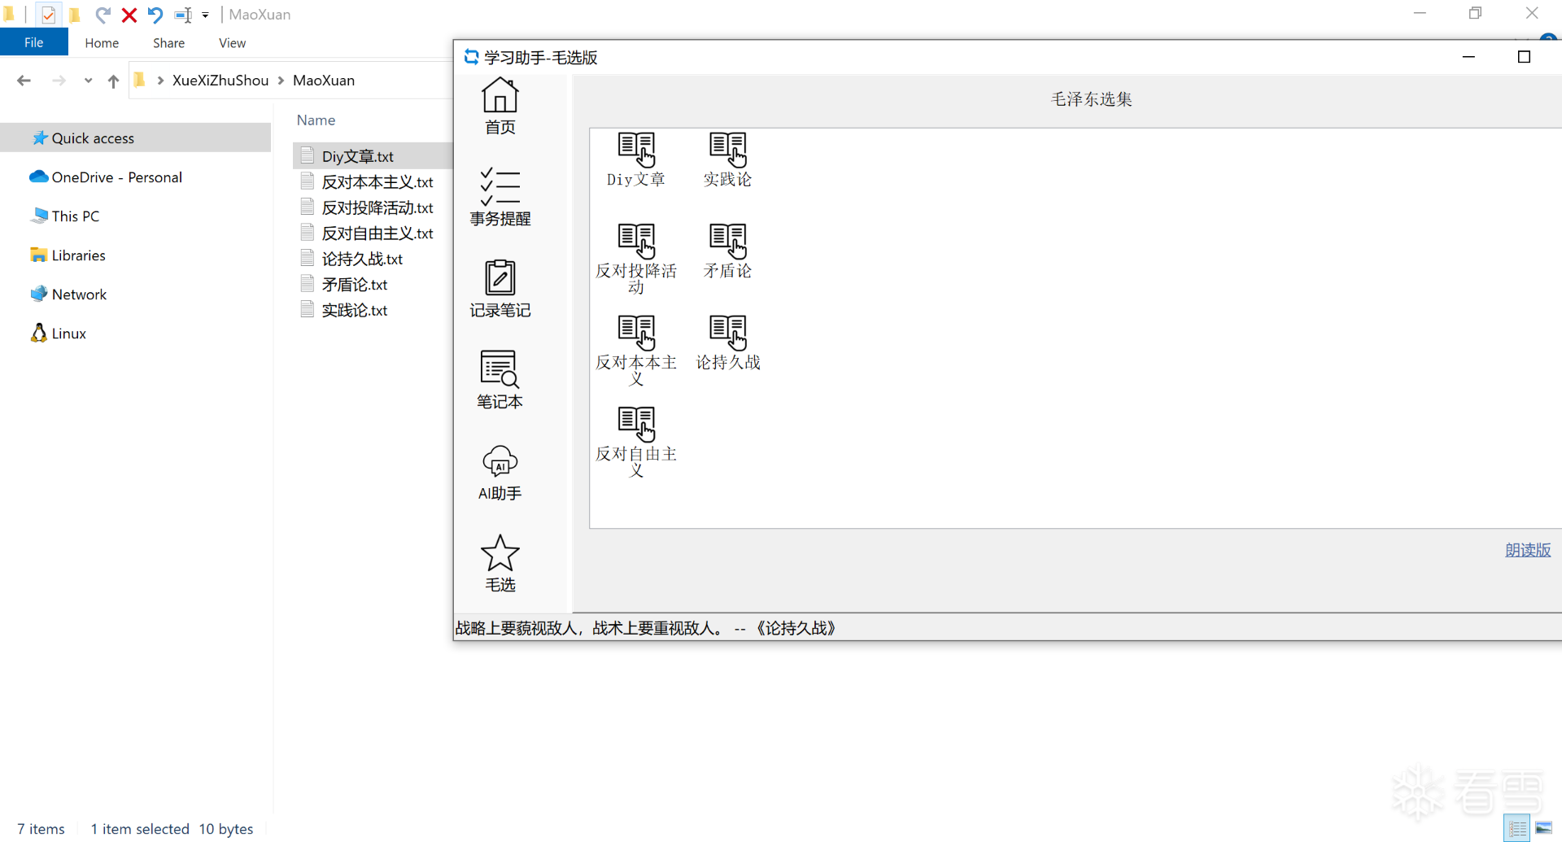
Task: Click XueXiZhuShou in the address breadcrumb
Action: pos(220,81)
